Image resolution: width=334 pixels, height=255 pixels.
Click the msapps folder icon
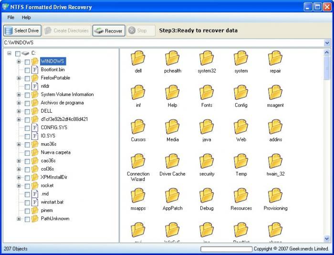(x=138, y=195)
